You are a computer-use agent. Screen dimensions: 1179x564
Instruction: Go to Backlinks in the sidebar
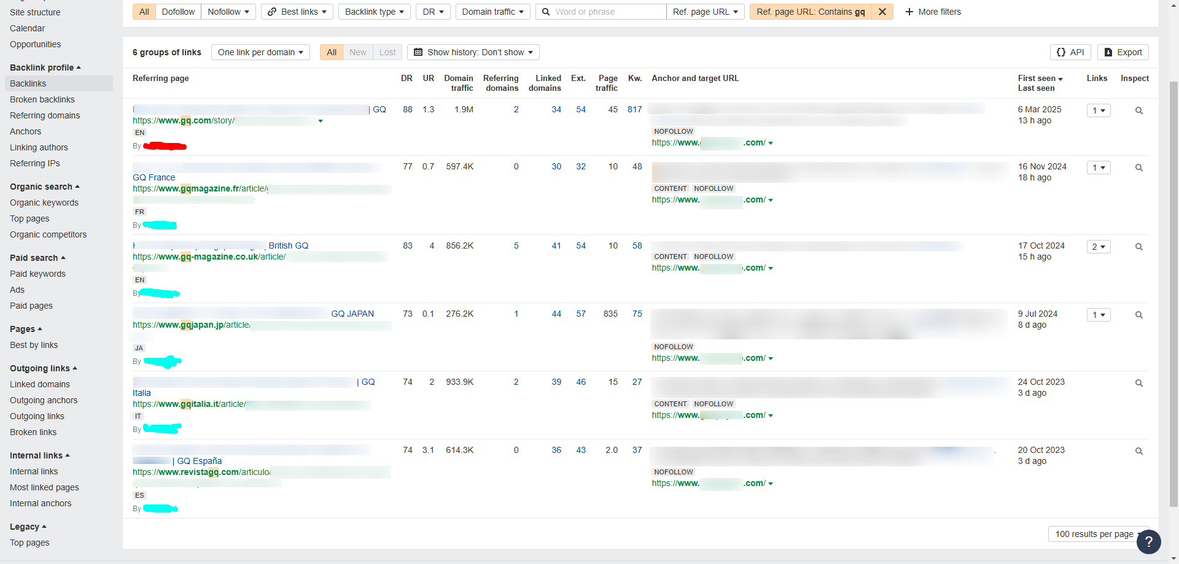pos(59,83)
